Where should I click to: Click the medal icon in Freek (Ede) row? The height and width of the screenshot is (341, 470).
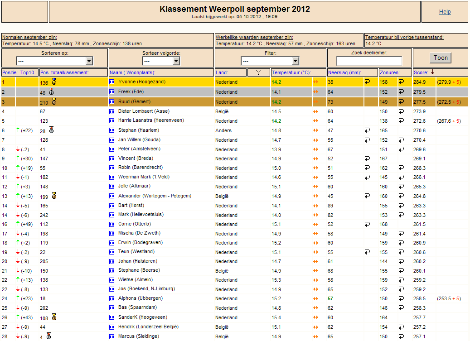52,91
